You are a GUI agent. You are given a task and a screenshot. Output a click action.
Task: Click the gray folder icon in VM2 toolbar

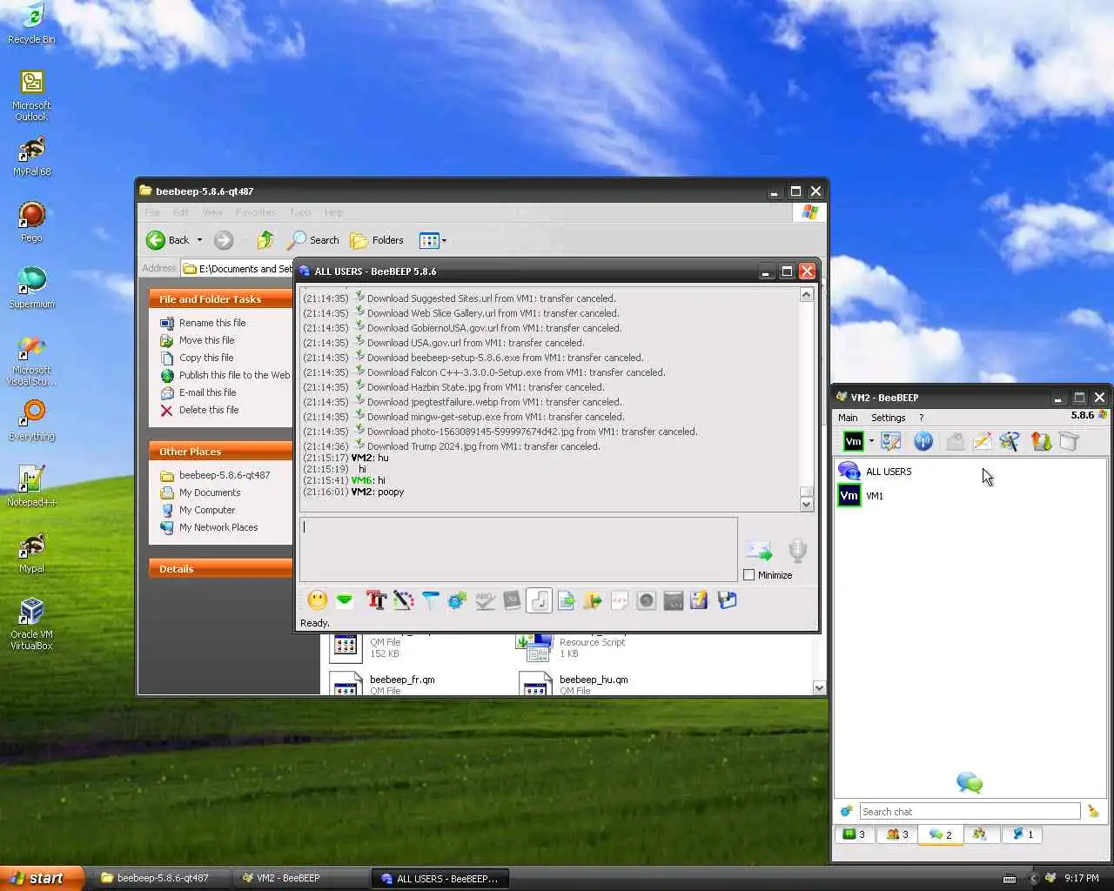pos(1069,441)
